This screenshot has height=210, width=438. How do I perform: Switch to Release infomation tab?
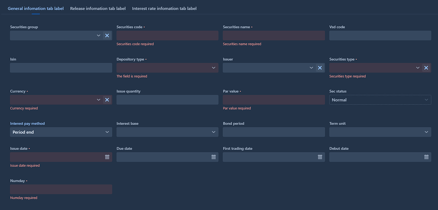point(98,9)
